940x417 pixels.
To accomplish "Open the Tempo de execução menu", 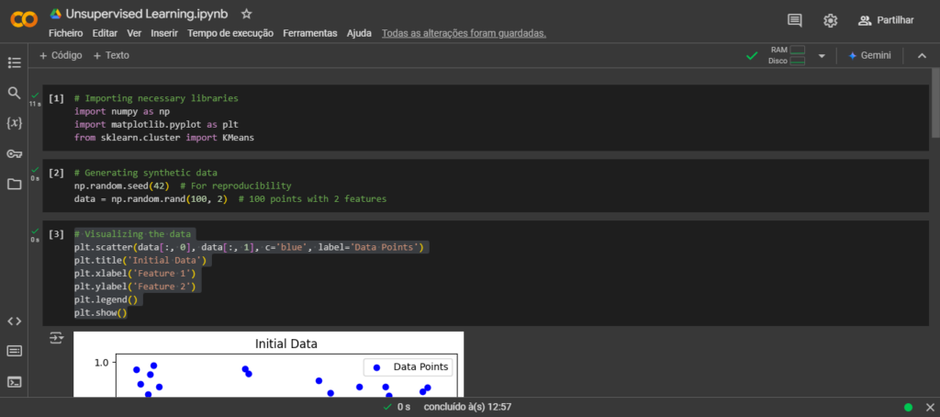I will point(230,33).
